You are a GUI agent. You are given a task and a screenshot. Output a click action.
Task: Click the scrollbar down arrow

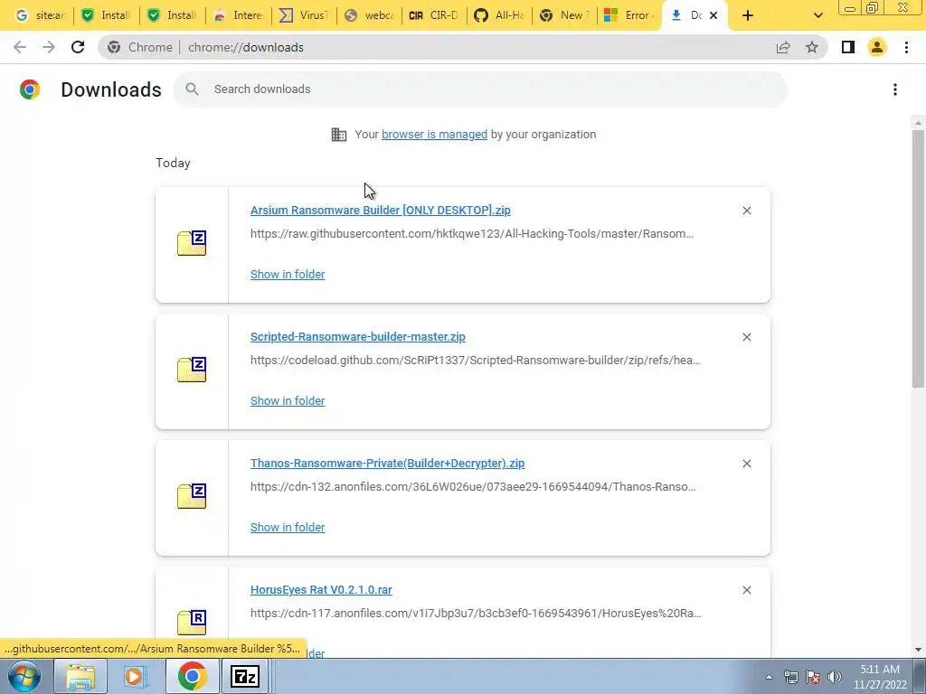click(918, 650)
